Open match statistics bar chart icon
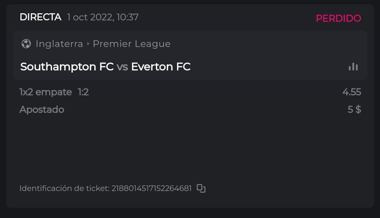The image size is (380, 218). (353, 67)
